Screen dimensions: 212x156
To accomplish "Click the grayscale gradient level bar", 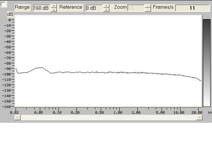I will pos(207,63).
